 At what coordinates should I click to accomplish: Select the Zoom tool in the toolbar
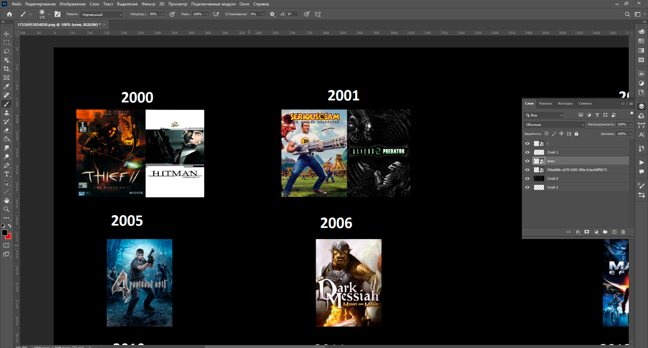click(6, 209)
